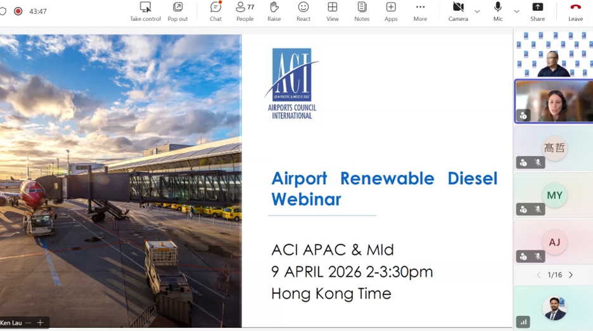Screen dimensions: 593x331
Task: Leave the meeting
Action: click(x=575, y=11)
